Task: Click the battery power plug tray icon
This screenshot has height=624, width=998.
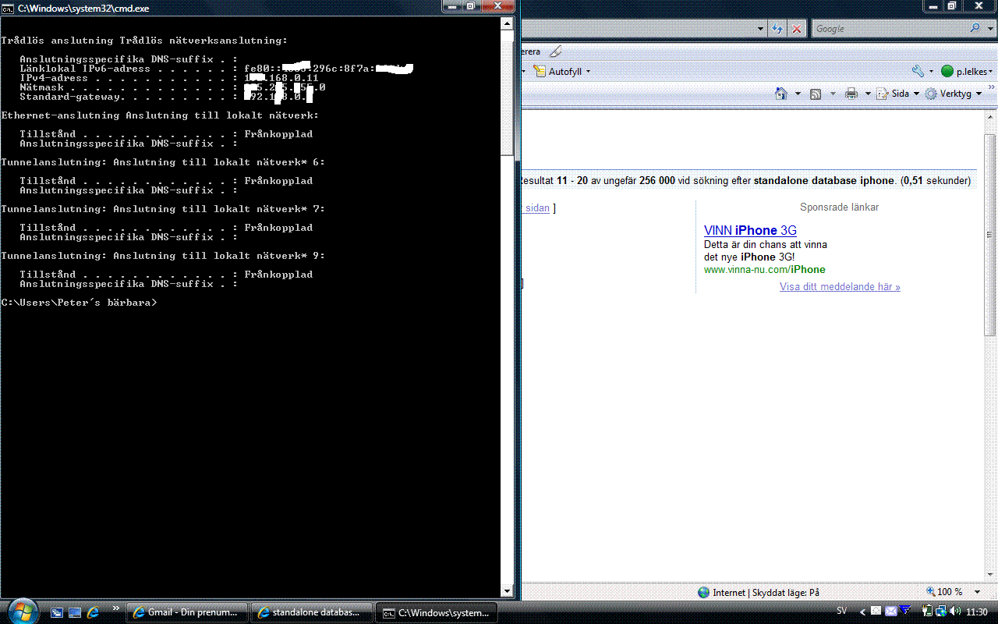Action: 927,612
